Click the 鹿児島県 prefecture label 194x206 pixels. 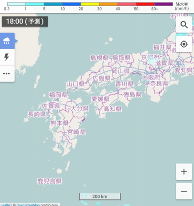[49, 181]
